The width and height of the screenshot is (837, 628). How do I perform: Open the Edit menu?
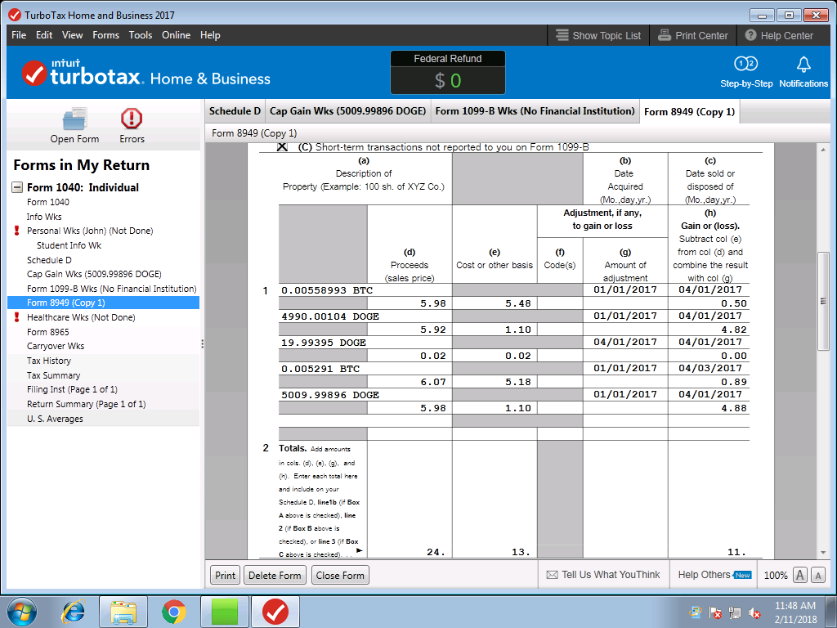(x=44, y=35)
